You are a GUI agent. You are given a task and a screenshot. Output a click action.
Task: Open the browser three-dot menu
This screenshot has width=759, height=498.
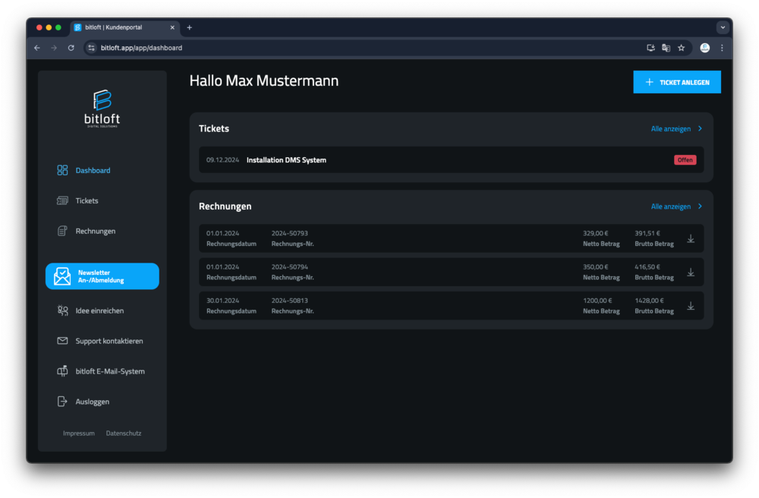coord(722,48)
